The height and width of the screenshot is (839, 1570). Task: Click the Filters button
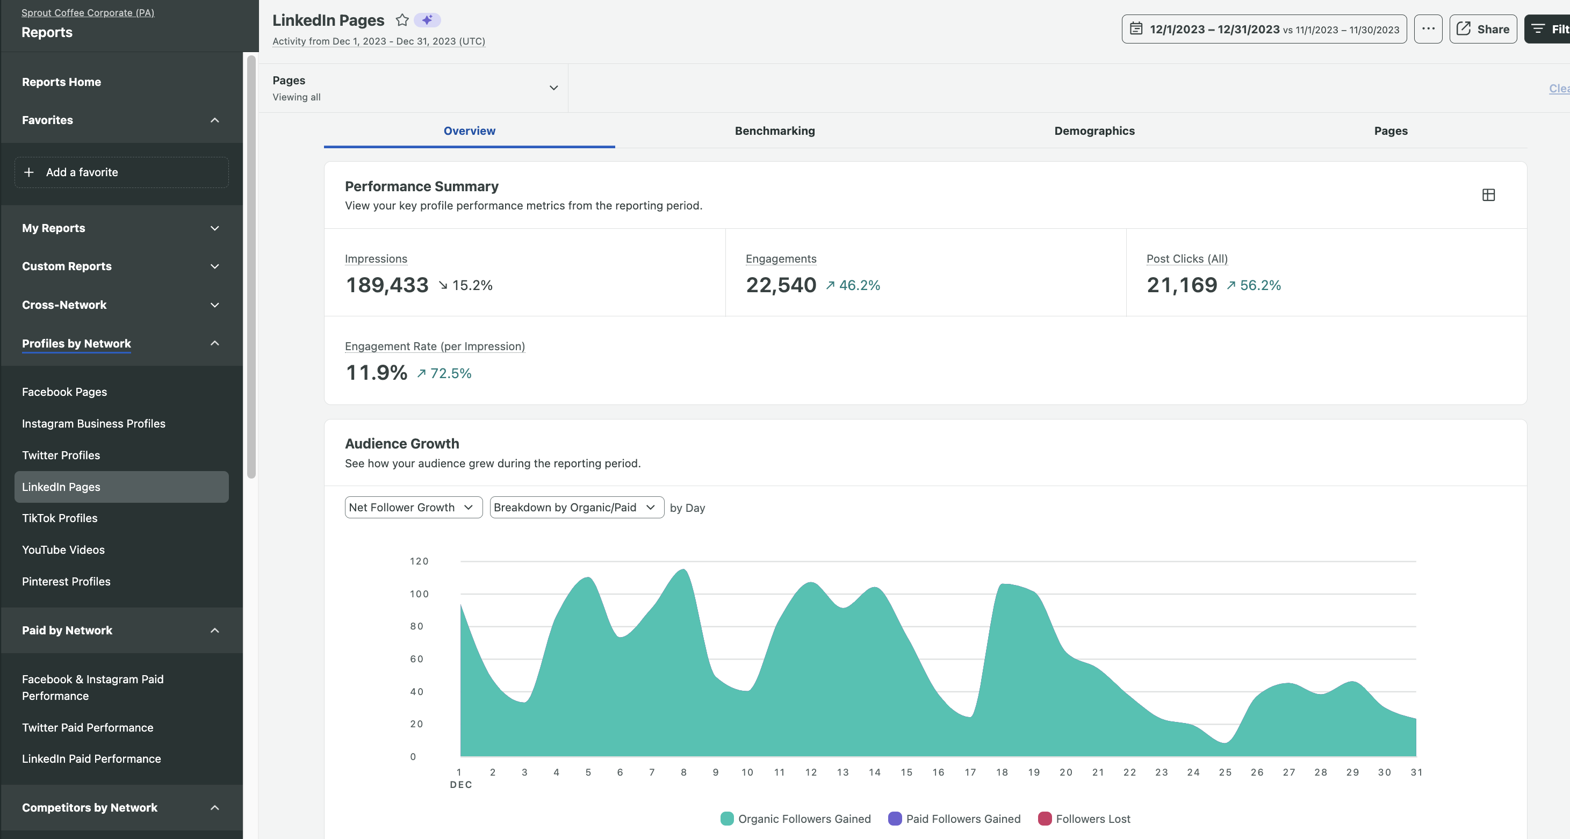1548,28
